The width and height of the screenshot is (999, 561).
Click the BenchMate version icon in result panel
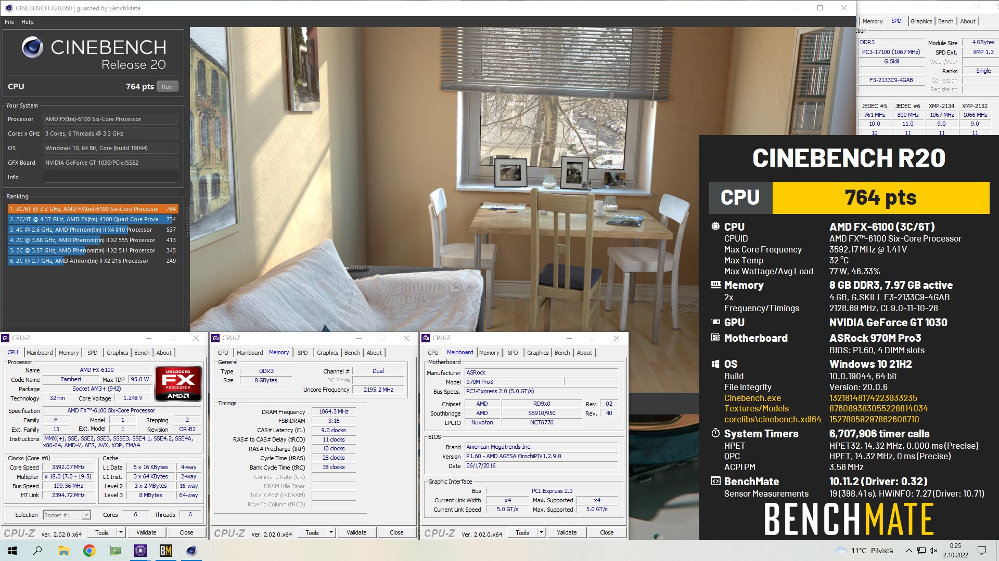coord(715,481)
